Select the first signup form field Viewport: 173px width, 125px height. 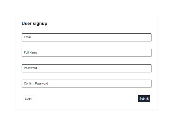click(x=86, y=37)
